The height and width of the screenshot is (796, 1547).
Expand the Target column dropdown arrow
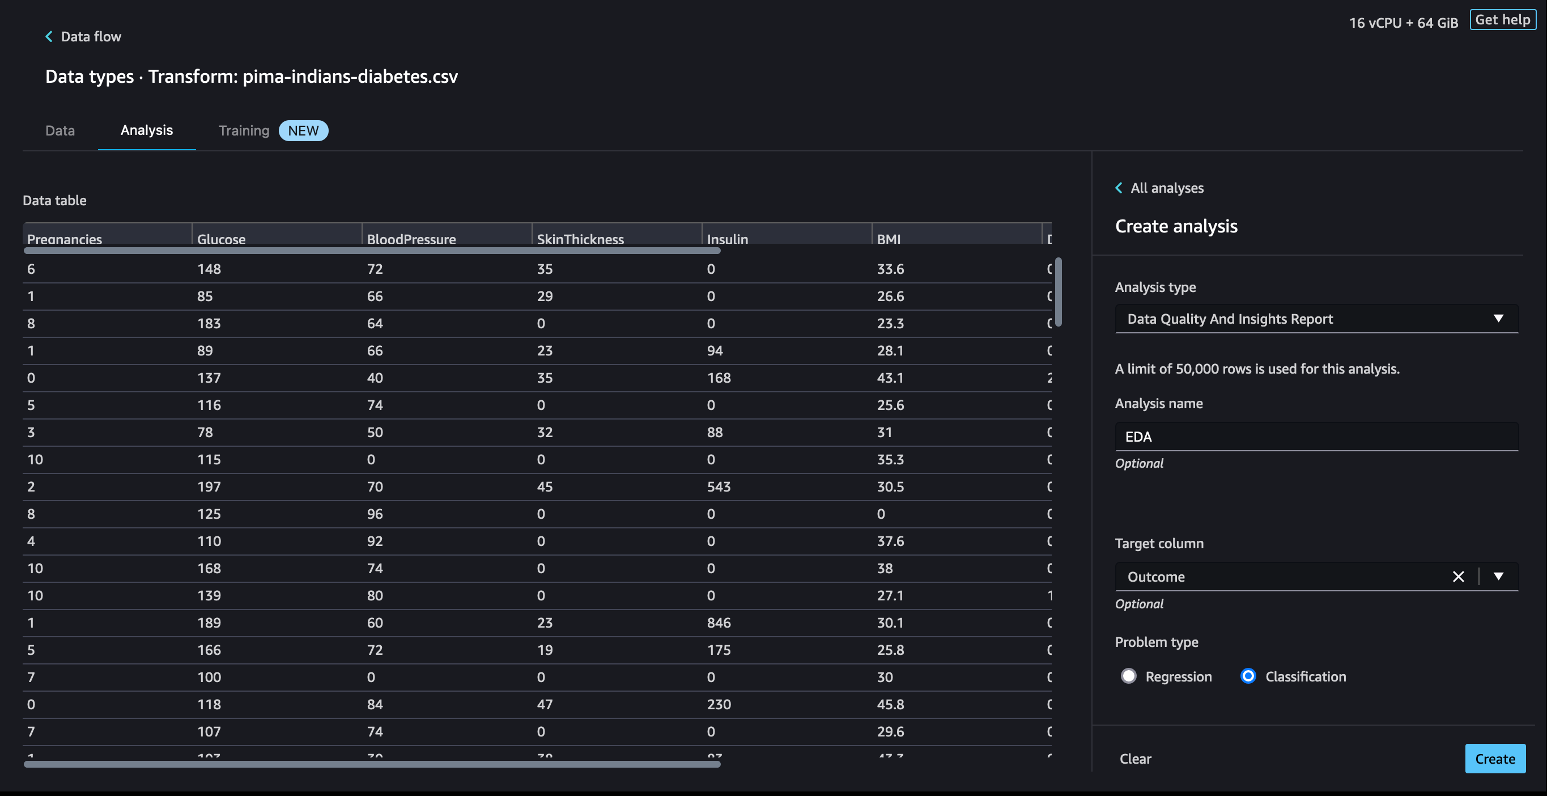pyautogui.click(x=1498, y=577)
